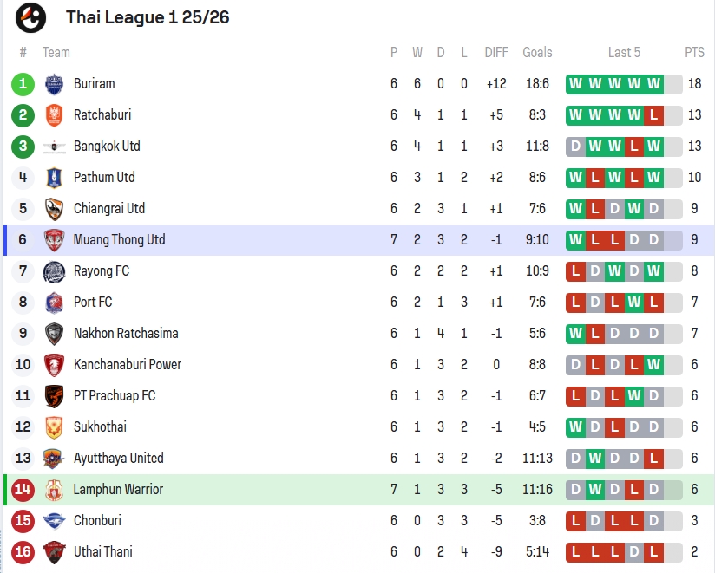Open the Bangkok Utd team link
This screenshot has height=573, width=715.
coord(107,147)
